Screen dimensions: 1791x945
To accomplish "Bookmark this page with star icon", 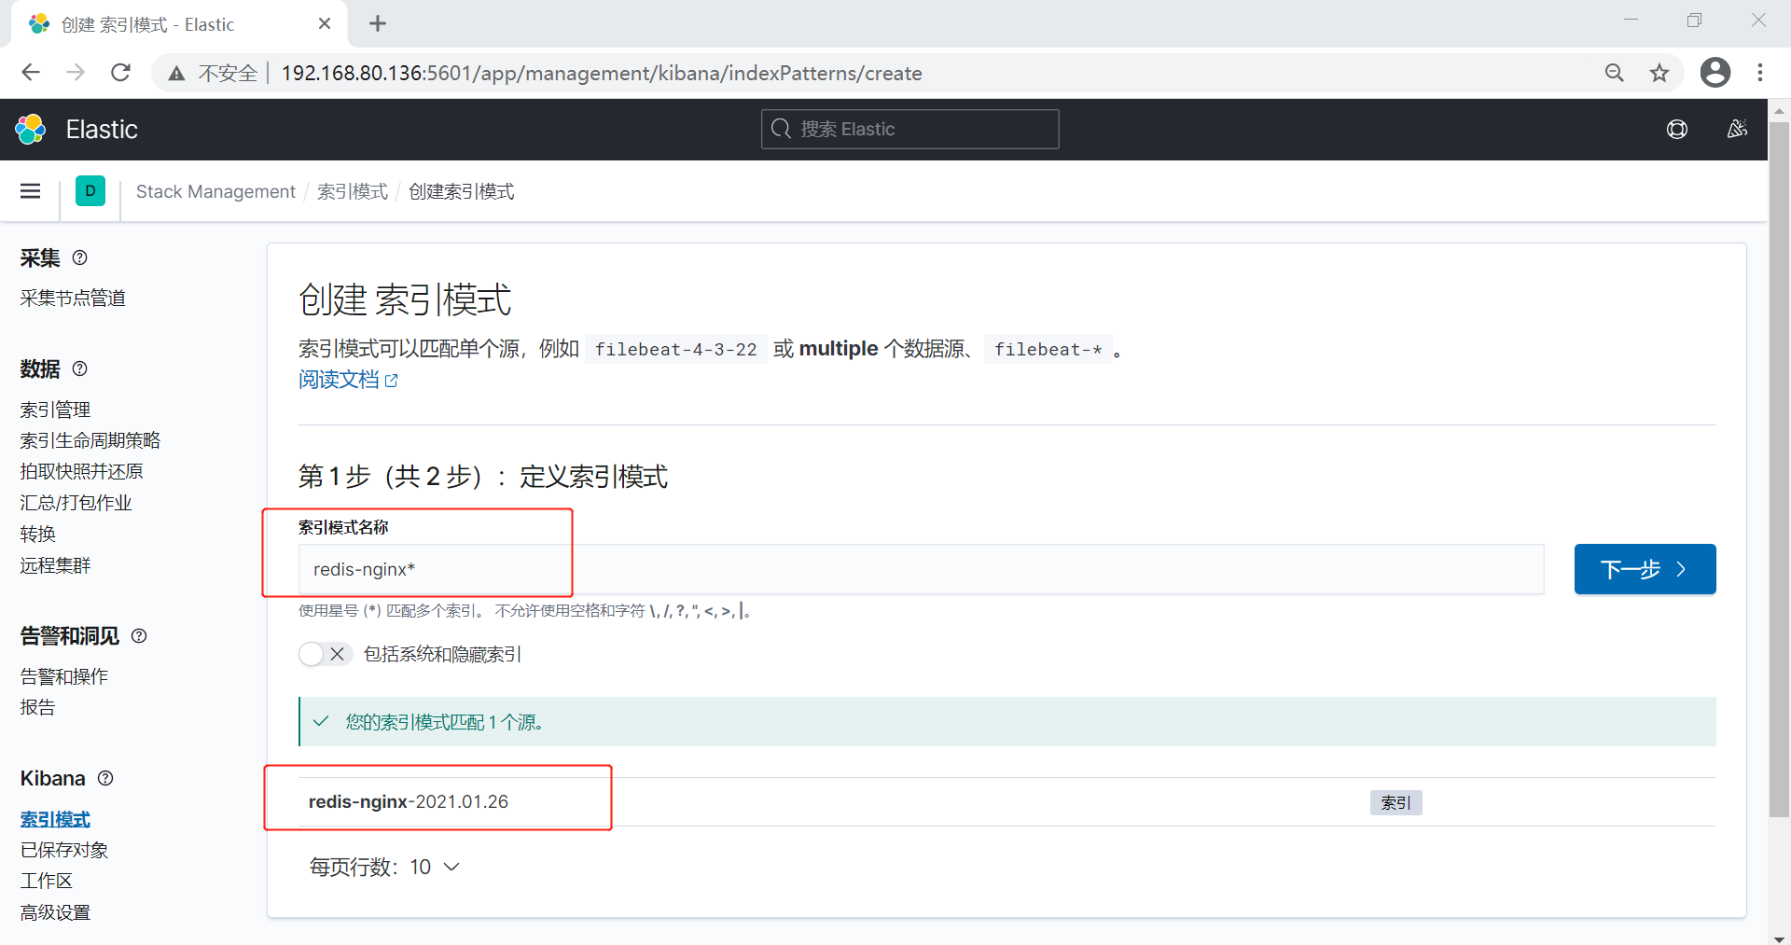I will click(x=1659, y=73).
